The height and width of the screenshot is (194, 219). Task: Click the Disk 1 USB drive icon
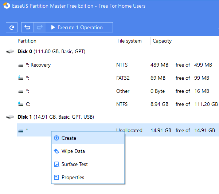tap(10, 117)
